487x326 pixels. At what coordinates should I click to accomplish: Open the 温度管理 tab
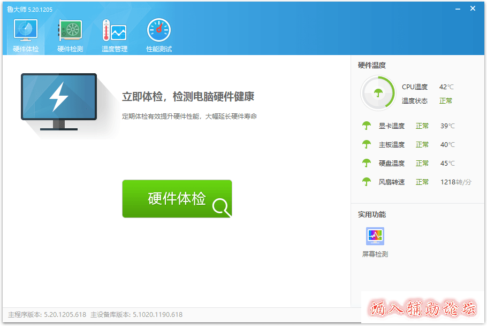115,36
